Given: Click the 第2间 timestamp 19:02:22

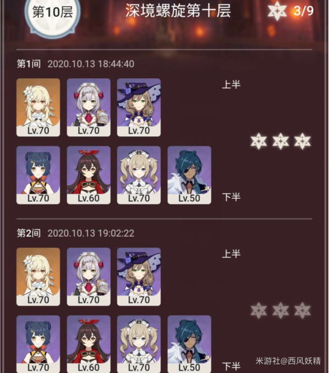Looking at the screenshot, I should (91, 233).
